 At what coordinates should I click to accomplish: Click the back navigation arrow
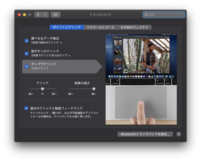[38, 15]
